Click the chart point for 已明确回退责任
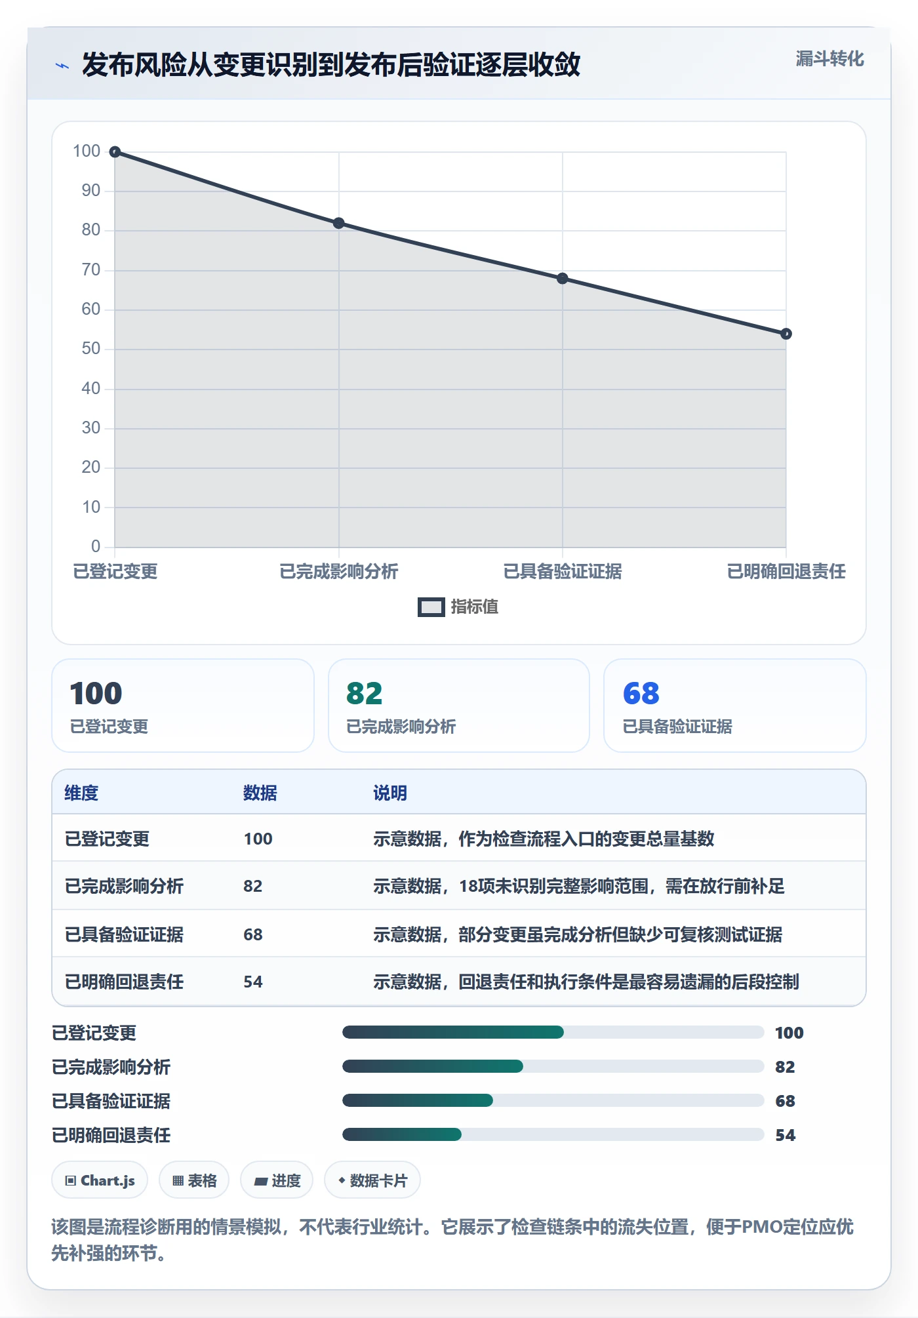918x1318 pixels. pyautogui.click(x=786, y=334)
